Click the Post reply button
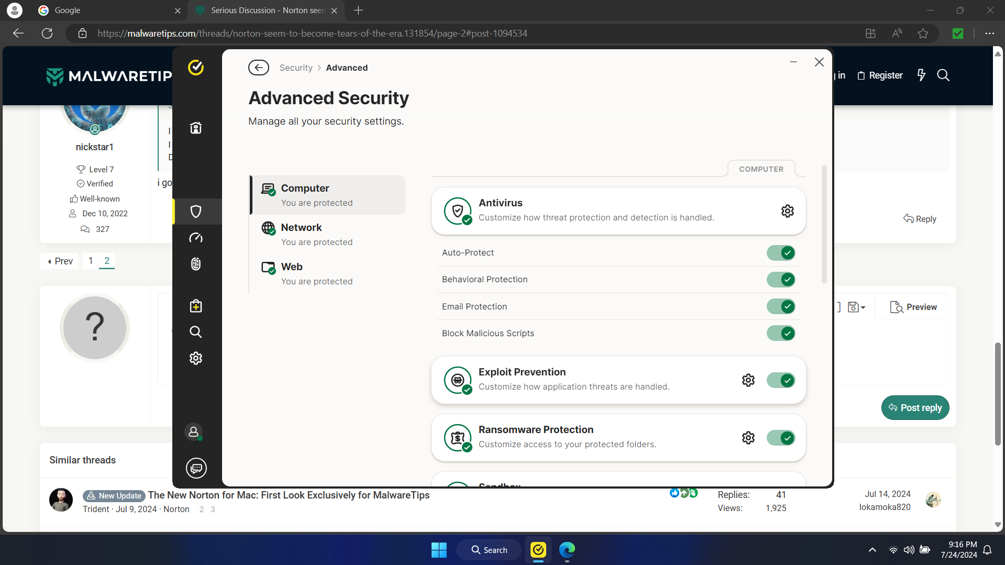This screenshot has height=565, width=1005. click(x=915, y=407)
